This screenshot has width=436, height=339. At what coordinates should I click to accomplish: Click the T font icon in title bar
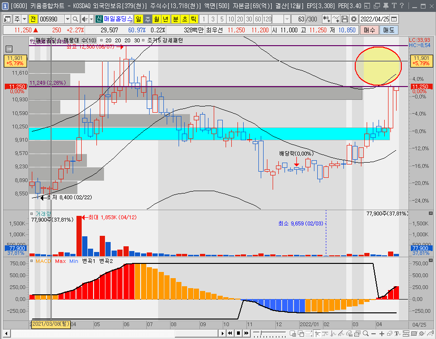point(394,6)
